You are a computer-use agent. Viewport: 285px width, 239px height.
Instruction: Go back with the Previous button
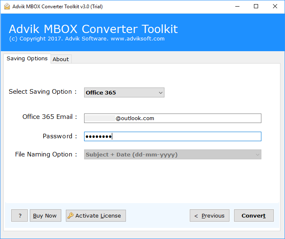pyautogui.click(x=210, y=215)
